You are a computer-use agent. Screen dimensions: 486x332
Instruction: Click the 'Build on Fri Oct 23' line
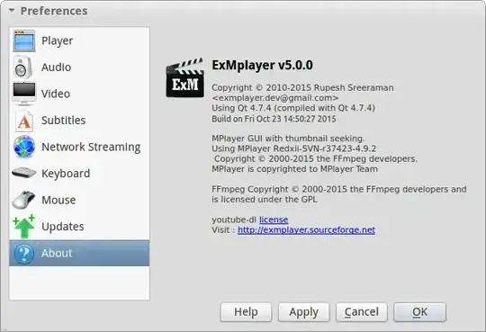pos(274,119)
